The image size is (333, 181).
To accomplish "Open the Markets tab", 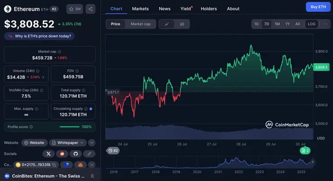I will pos(140,9).
